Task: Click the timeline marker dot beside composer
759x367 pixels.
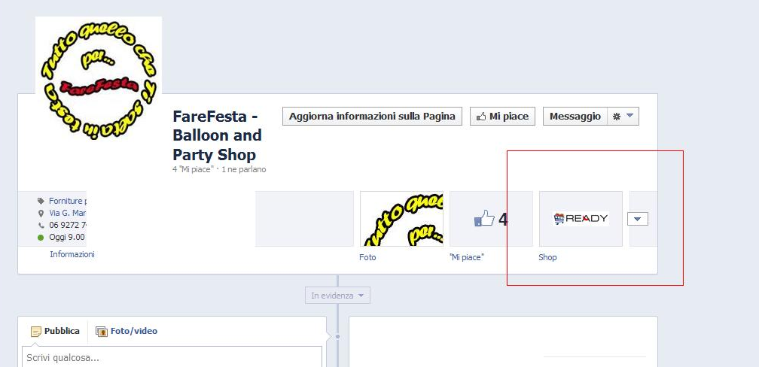Action: (338, 336)
